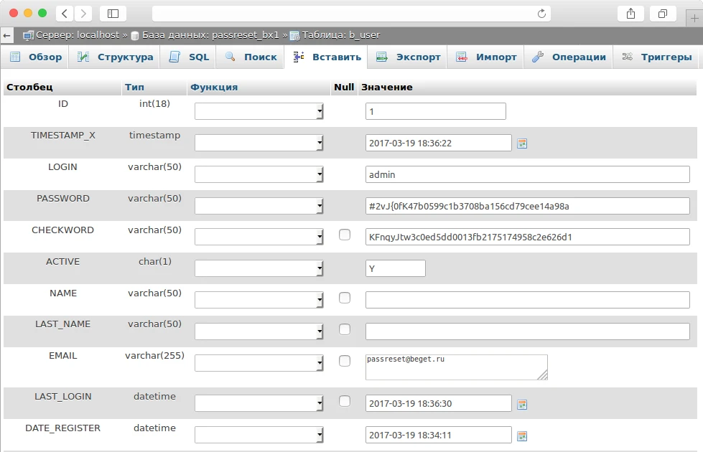Screen dimensions: 703x452
Task: Reload the page with refresh icon
Action: point(541,13)
